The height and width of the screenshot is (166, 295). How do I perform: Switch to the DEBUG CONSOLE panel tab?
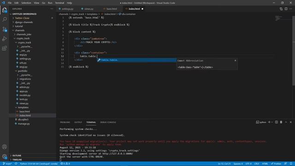tap(108, 122)
